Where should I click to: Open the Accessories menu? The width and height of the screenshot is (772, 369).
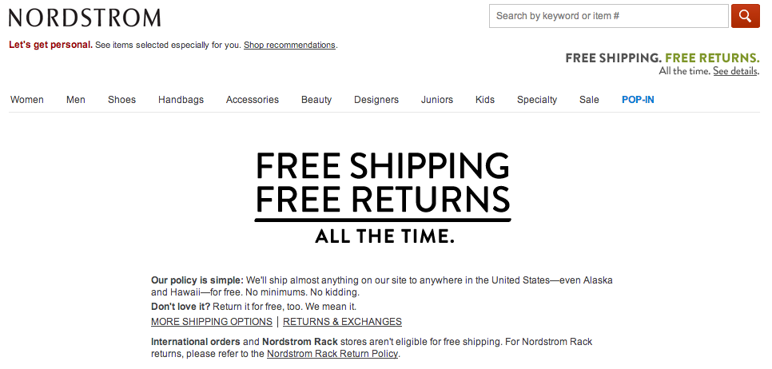252,100
